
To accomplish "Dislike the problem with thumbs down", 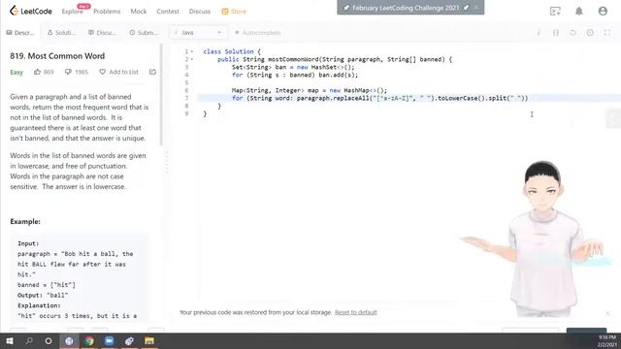I will pyautogui.click(x=68, y=72).
